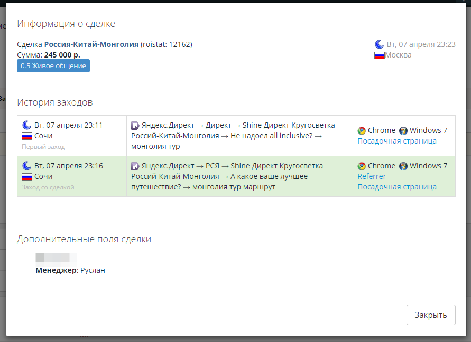Click the Заход со сделкой label
471x342 pixels.
click(48, 187)
